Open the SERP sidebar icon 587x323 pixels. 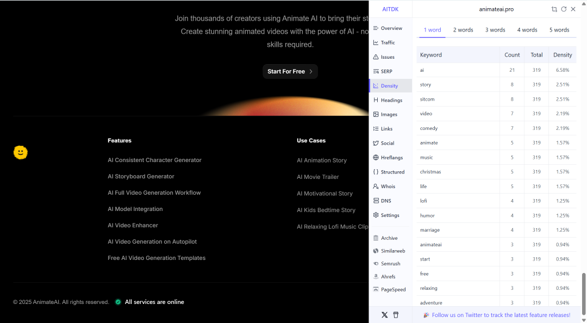pyautogui.click(x=376, y=71)
